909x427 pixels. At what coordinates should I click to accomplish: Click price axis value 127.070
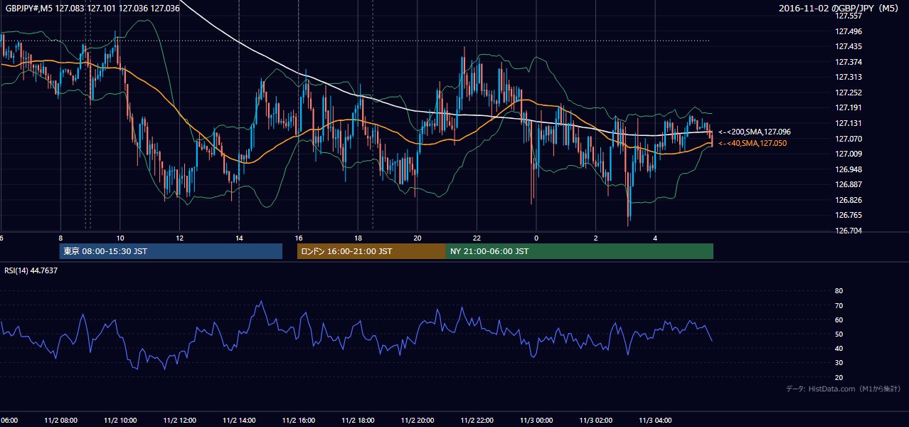[x=848, y=139]
